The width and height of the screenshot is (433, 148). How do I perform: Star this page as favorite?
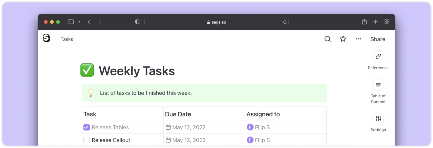[x=343, y=39]
